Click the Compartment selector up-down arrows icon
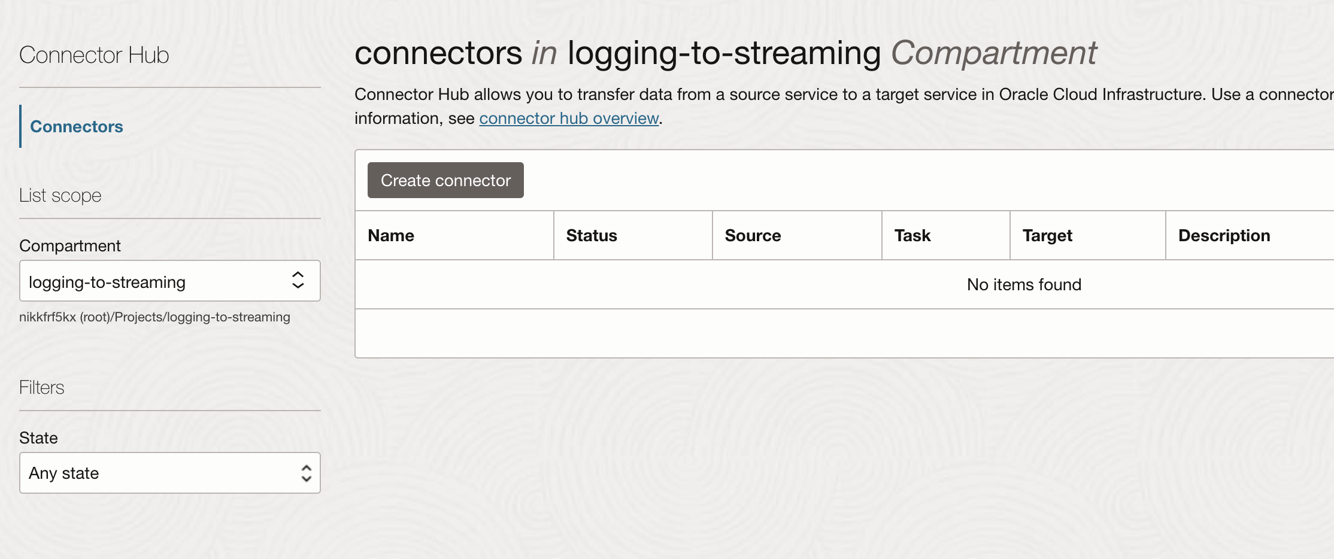 coord(298,280)
